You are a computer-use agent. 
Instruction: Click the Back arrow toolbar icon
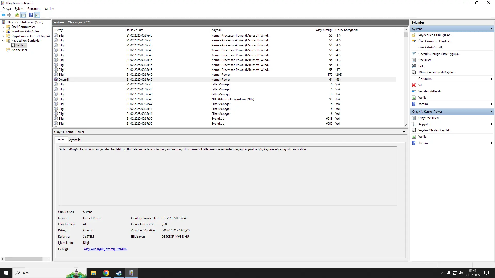[x=3, y=15]
